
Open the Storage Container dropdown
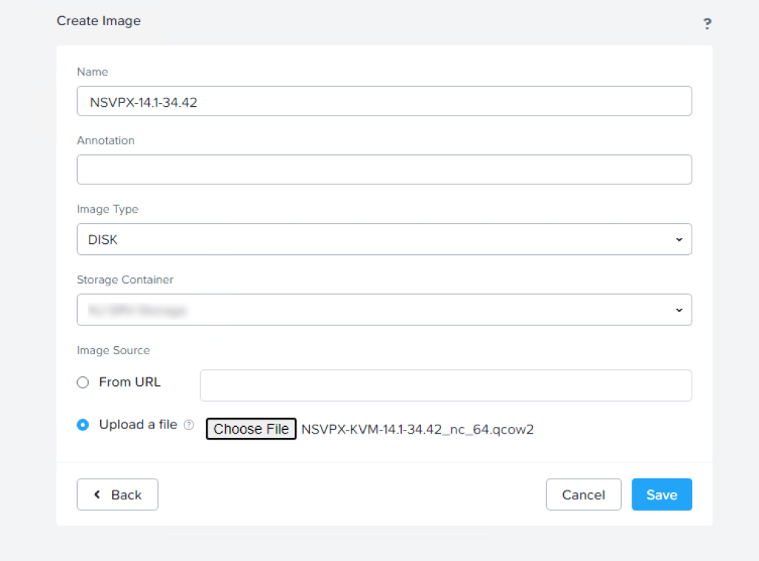click(383, 310)
